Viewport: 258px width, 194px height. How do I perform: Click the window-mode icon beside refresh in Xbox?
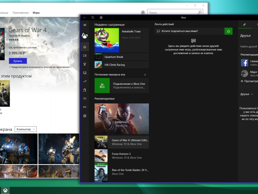[x=101, y=17]
